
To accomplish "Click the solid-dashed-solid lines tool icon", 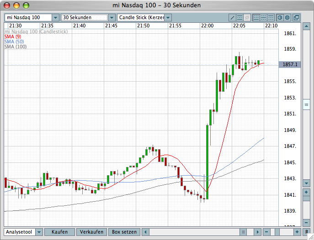I will coord(239,18).
